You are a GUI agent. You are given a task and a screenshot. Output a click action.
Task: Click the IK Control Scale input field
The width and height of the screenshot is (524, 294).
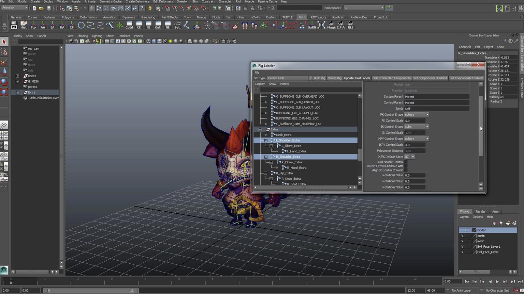click(x=414, y=133)
